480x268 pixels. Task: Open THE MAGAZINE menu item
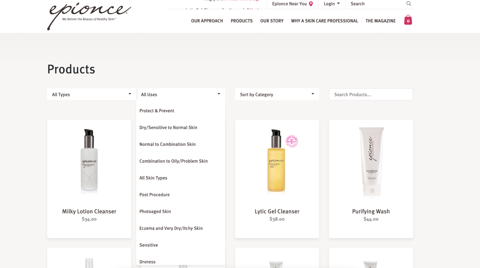point(380,21)
